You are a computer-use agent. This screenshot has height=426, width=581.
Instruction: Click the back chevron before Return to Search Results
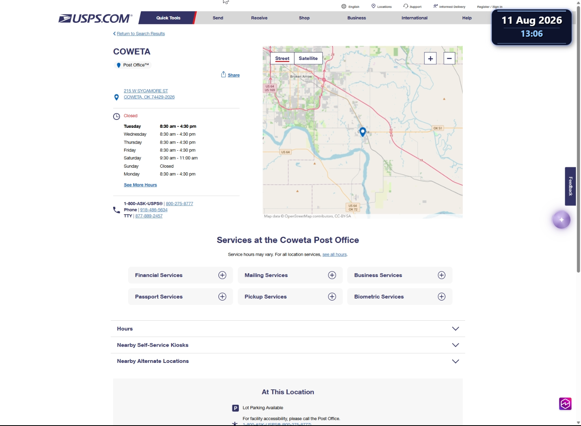(x=114, y=34)
